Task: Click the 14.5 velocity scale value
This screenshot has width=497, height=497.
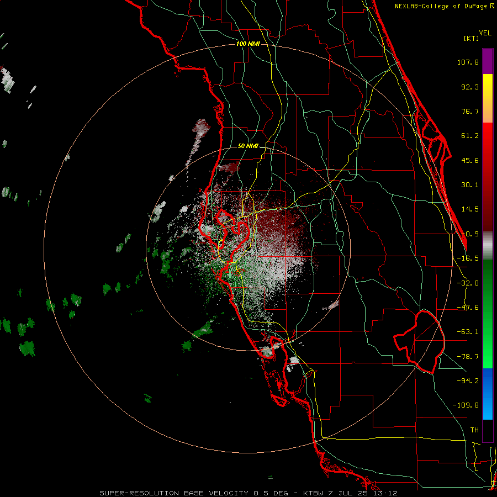Action: pos(470,209)
